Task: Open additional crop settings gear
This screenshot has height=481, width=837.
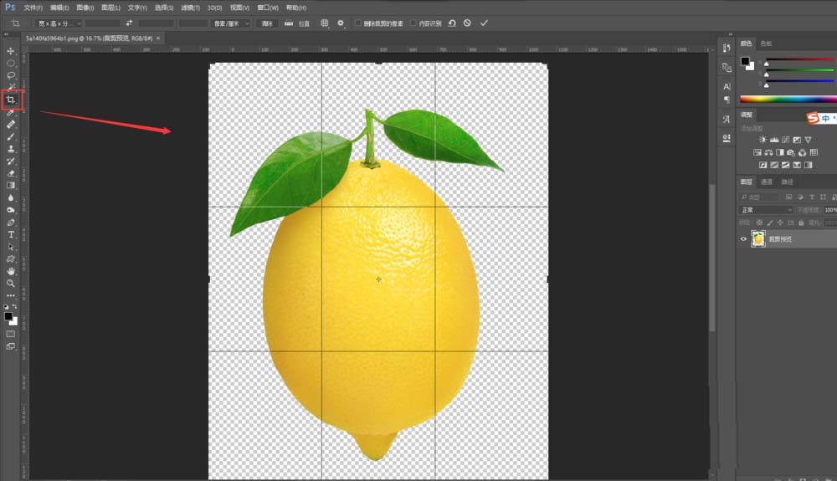Action: click(x=341, y=23)
